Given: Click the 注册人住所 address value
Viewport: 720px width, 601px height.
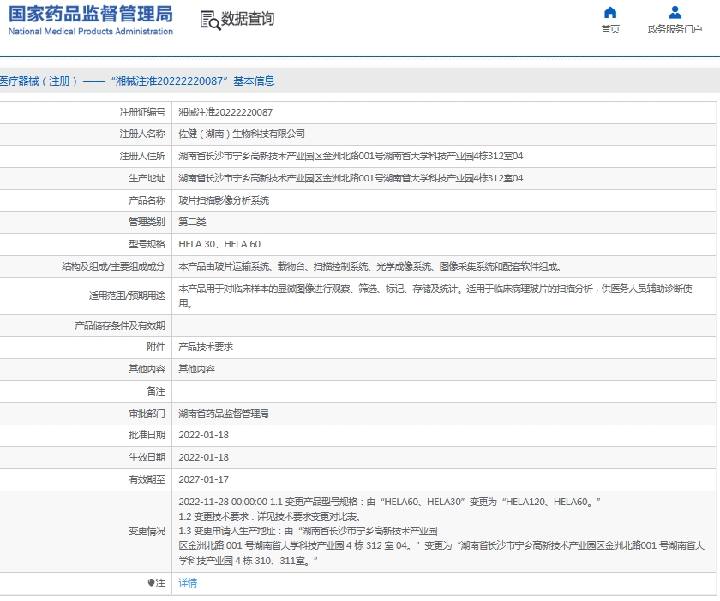Looking at the screenshot, I should (x=351, y=157).
